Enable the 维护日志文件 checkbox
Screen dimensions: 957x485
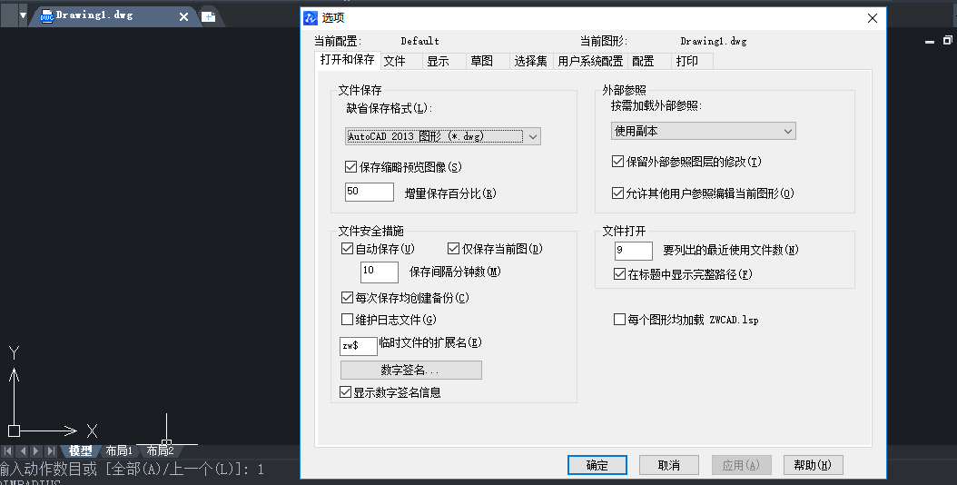346,319
